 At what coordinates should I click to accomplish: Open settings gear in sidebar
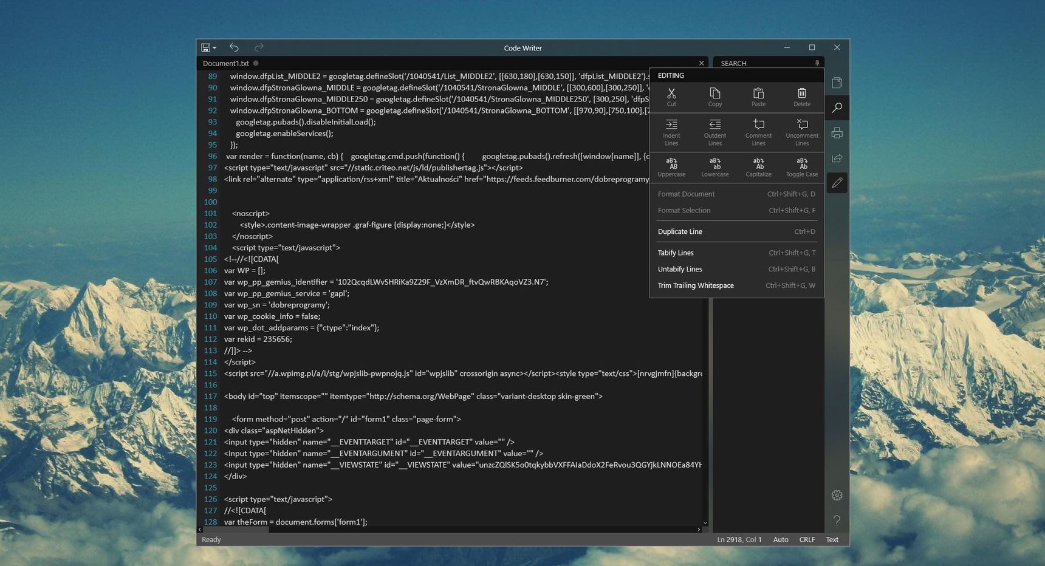(x=837, y=495)
